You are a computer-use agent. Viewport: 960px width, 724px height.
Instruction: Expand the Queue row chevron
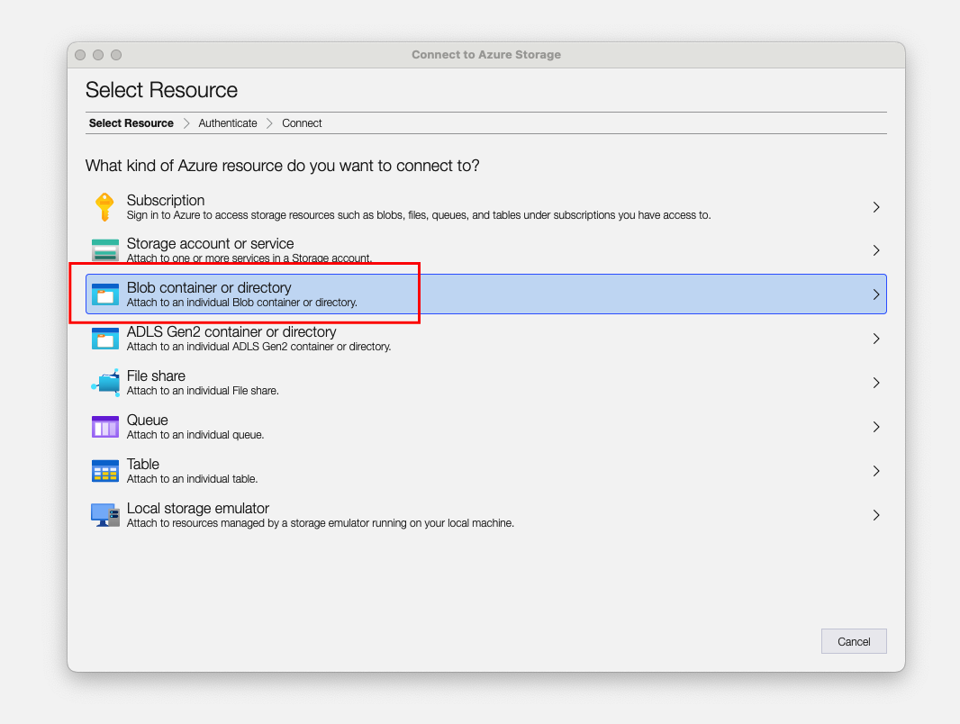click(876, 427)
